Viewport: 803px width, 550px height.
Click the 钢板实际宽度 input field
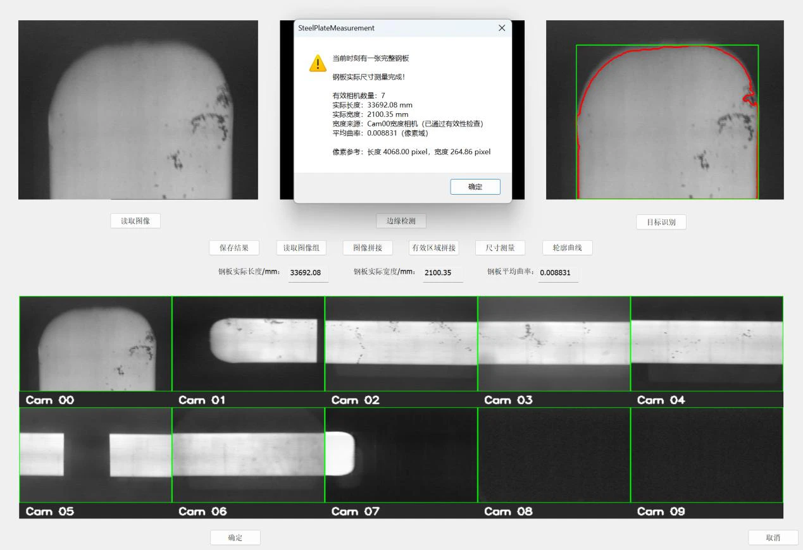click(x=443, y=273)
